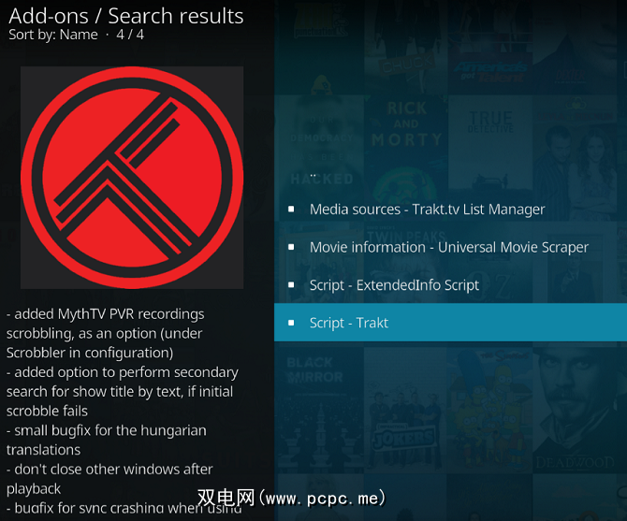Screen dimensions: 627x521
Task: Click the bullet beside Trakt.tv List Manager
Action: click(291, 209)
